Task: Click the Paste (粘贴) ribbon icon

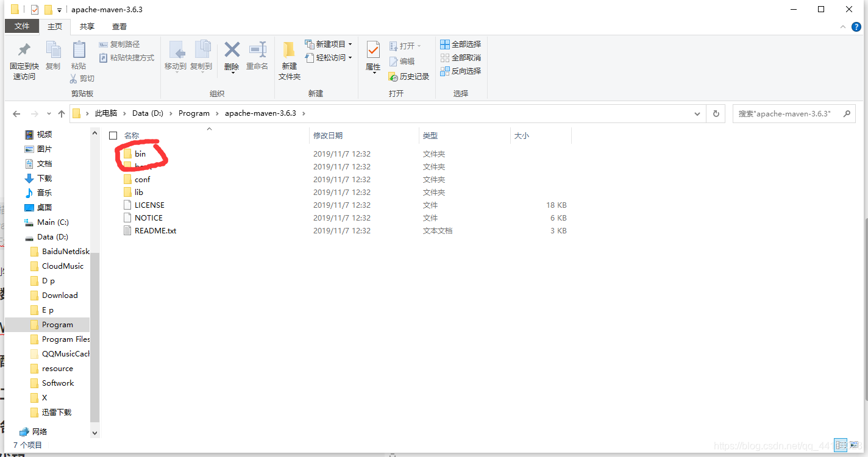Action: (79, 50)
